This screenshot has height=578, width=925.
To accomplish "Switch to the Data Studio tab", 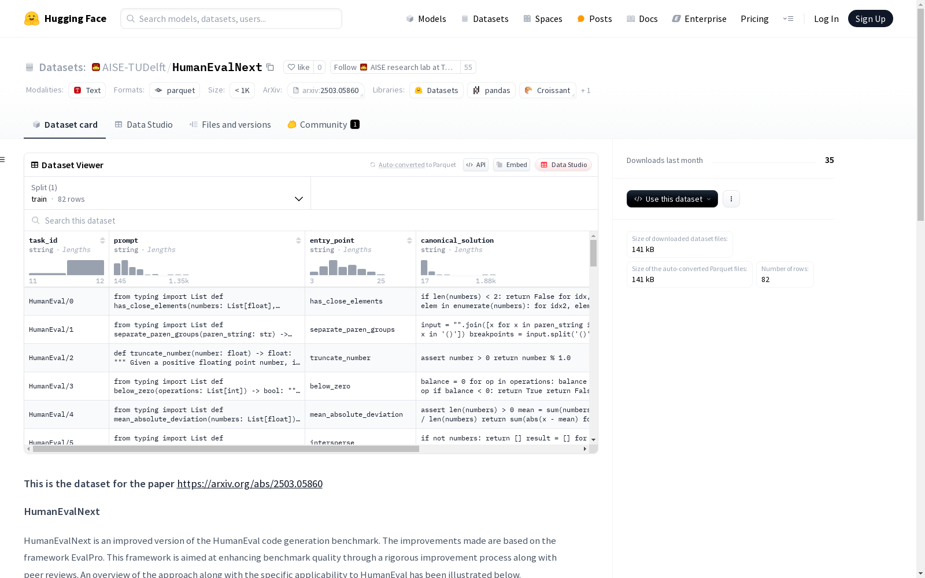I will [144, 125].
